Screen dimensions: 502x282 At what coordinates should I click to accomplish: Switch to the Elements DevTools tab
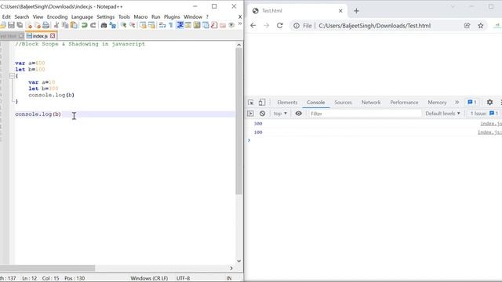pyautogui.click(x=287, y=103)
